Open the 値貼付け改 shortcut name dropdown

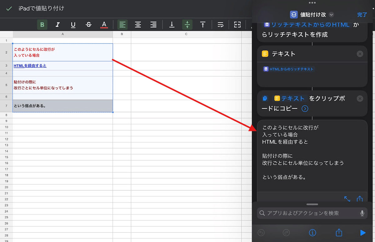(332, 15)
